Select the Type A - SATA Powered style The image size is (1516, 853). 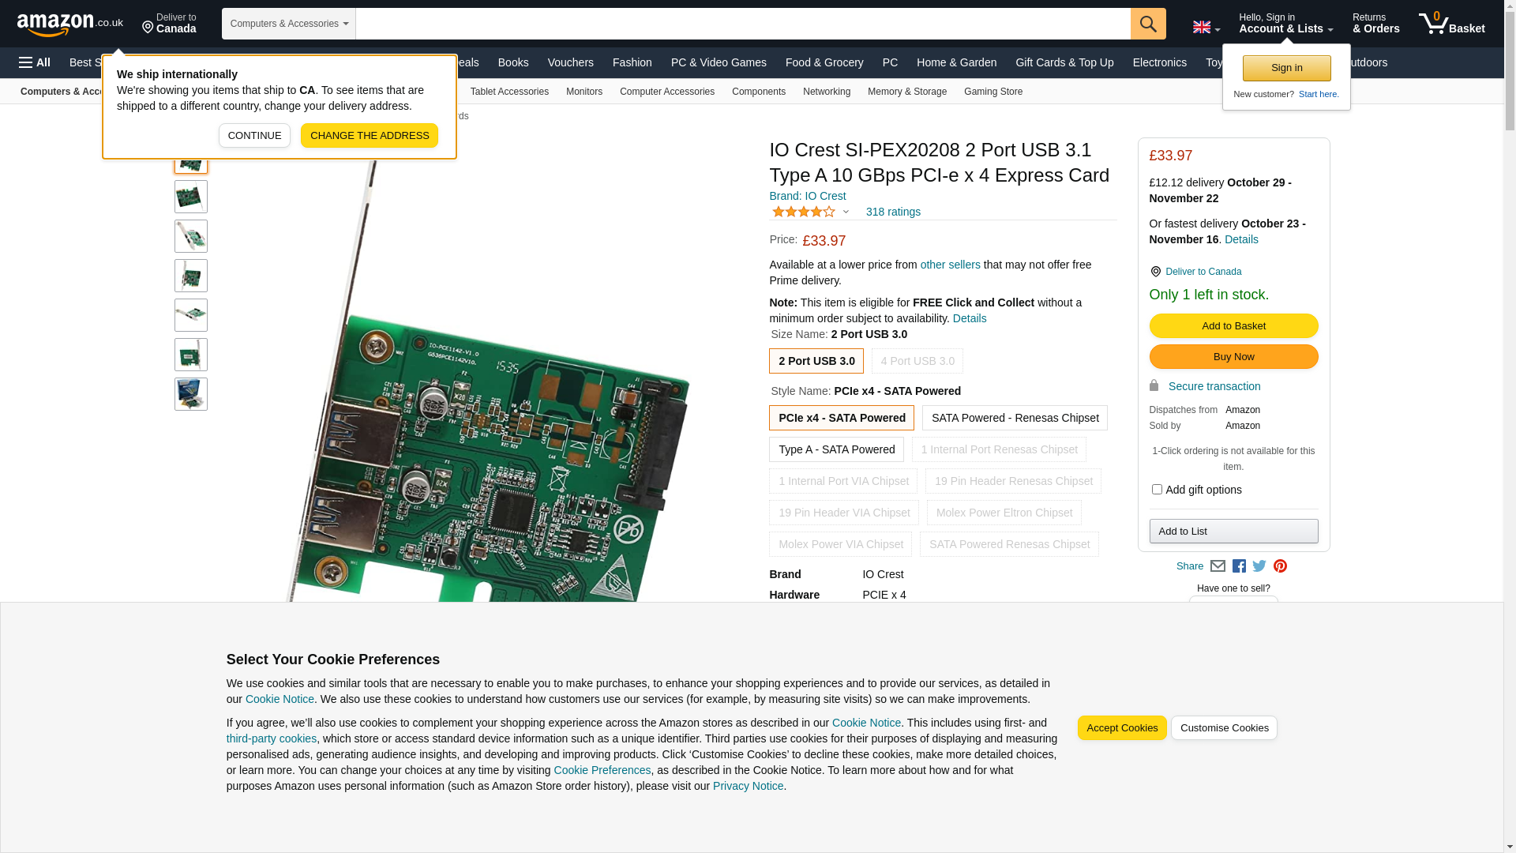tap(836, 449)
